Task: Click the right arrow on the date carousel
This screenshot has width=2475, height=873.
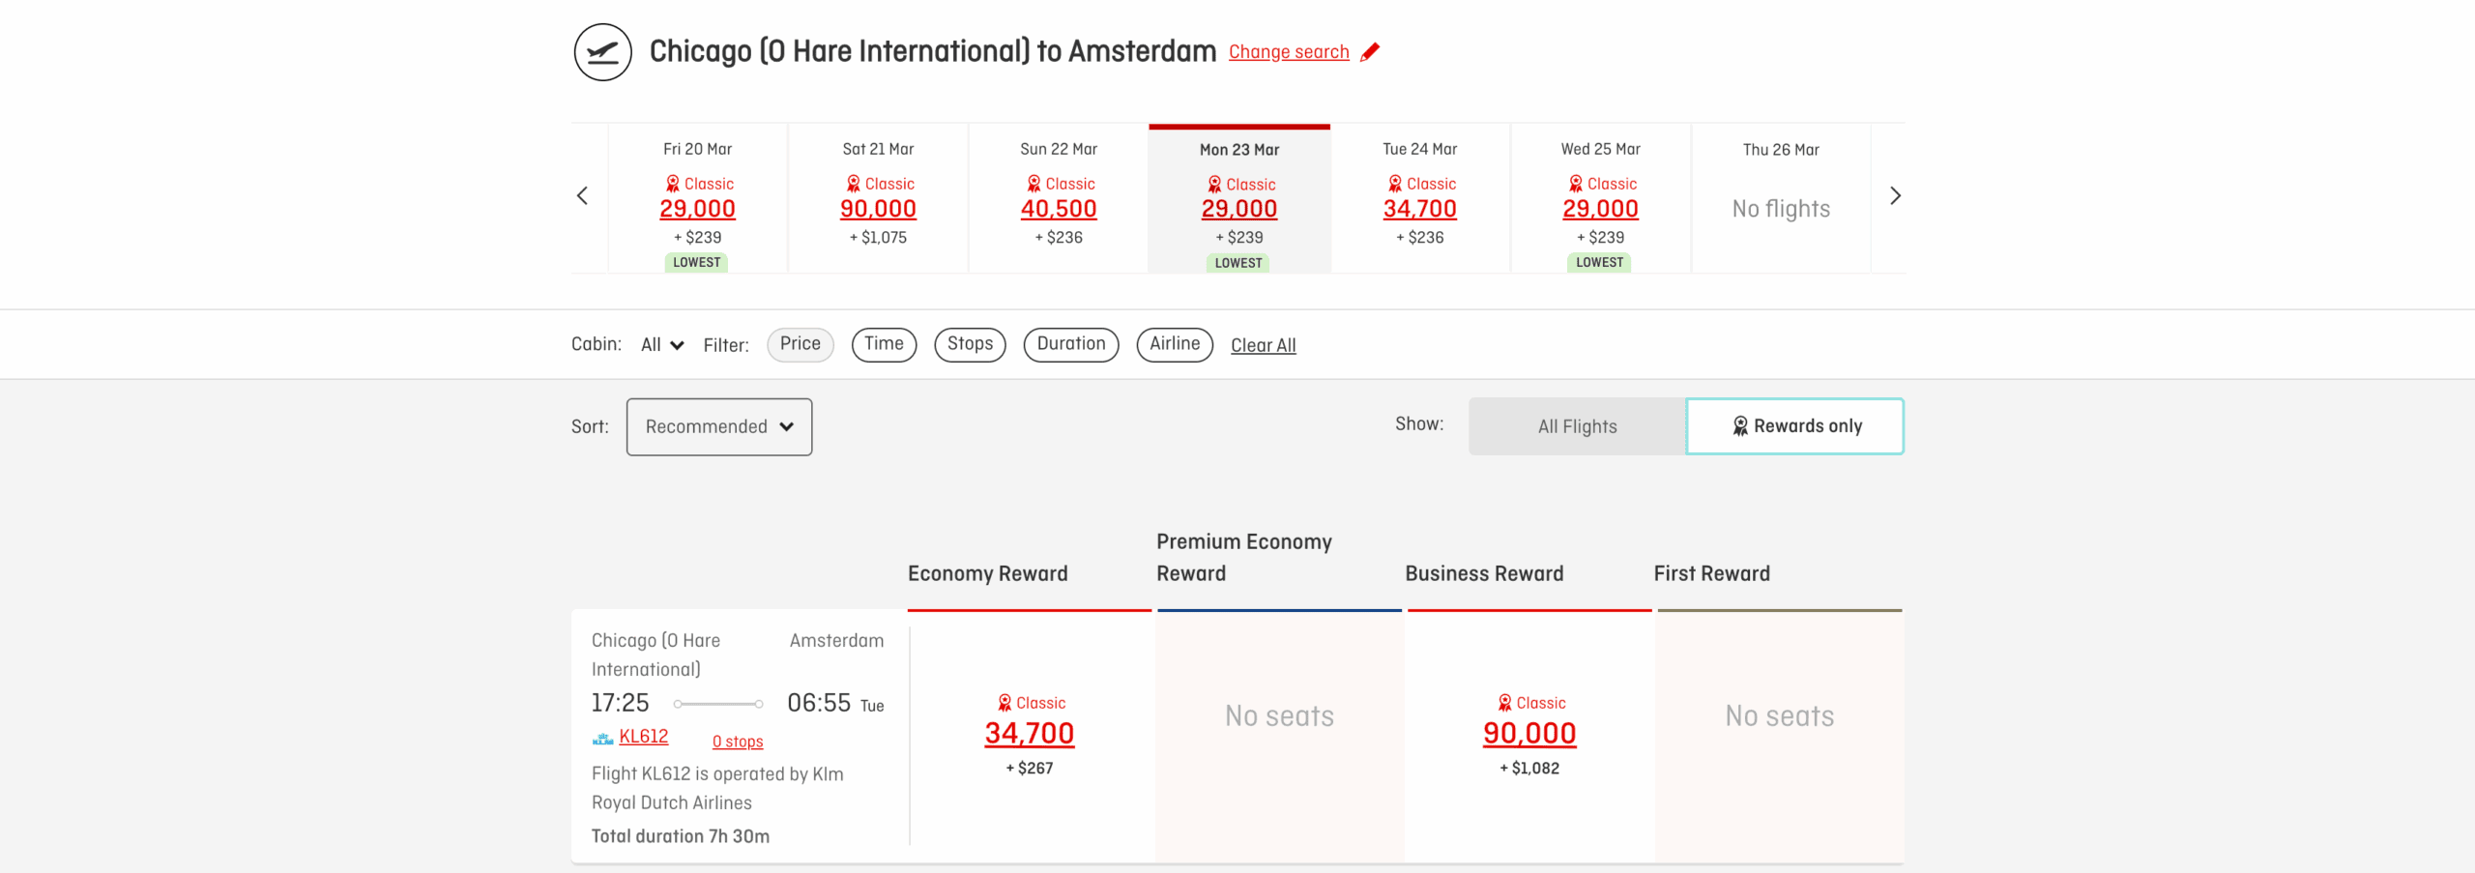Action: click(x=1895, y=195)
